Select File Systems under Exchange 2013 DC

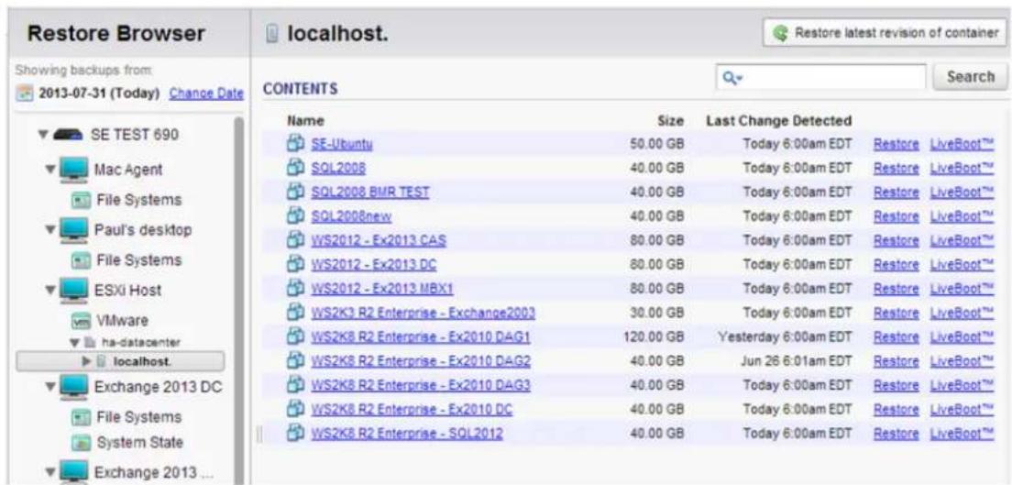coord(138,417)
